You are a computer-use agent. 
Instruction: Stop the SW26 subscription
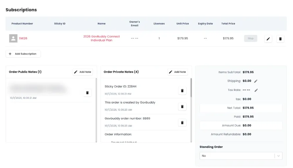click(x=251, y=38)
